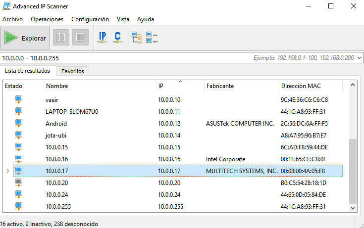
Task: Sort by the Estado column header
Action: (23, 86)
